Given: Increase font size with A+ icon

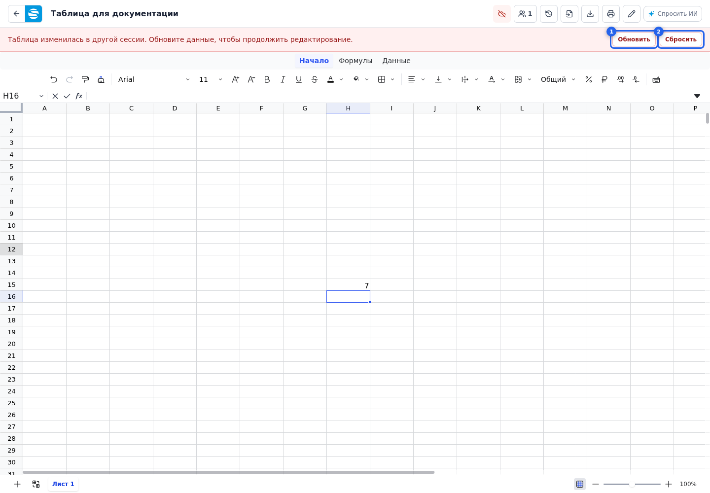Looking at the screenshot, I should pyautogui.click(x=236, y=79).
